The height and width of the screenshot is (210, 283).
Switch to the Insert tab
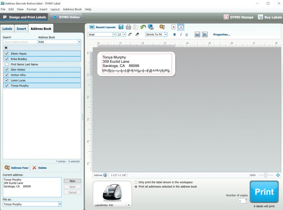click(21, 29)
